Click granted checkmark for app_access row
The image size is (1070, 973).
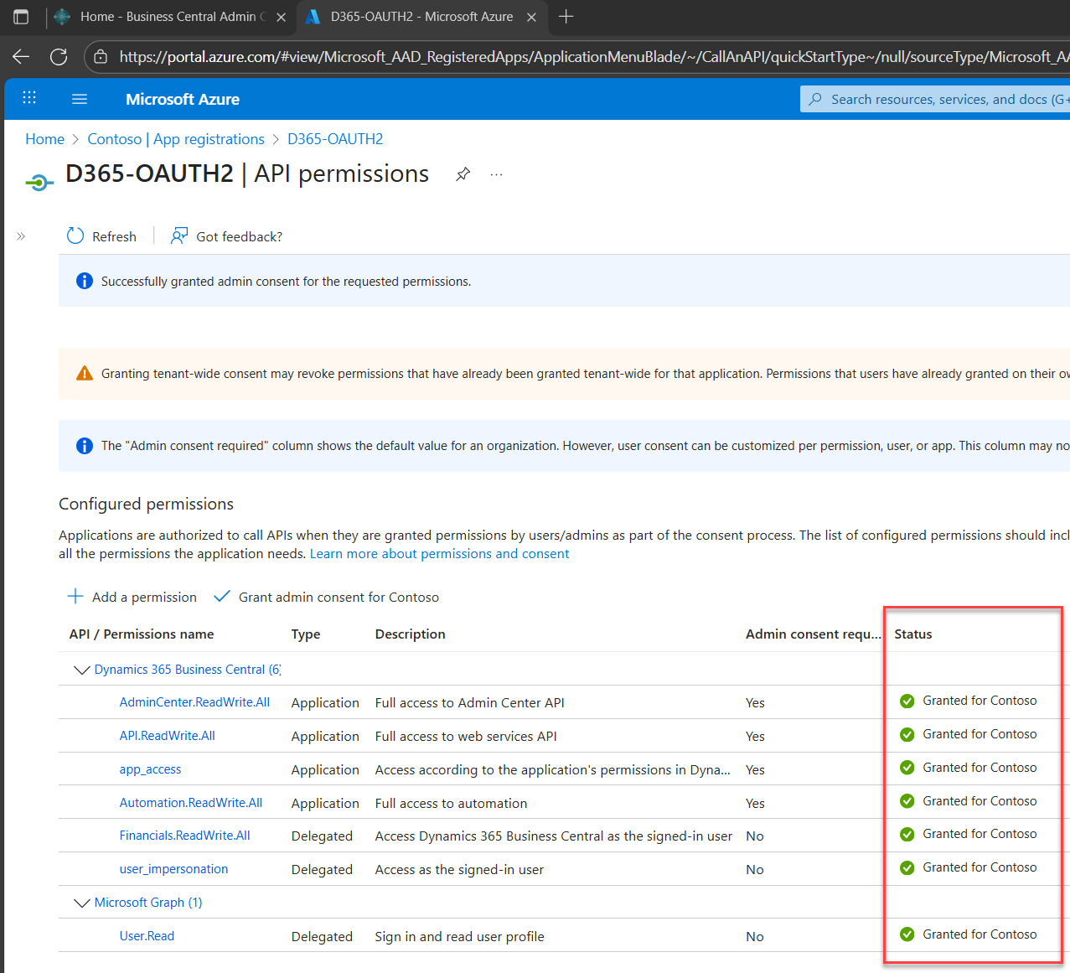[x=907, y=768]
